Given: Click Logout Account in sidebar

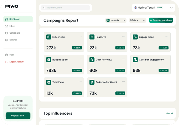Looking at the screenshot, I should tap(17, 62).
